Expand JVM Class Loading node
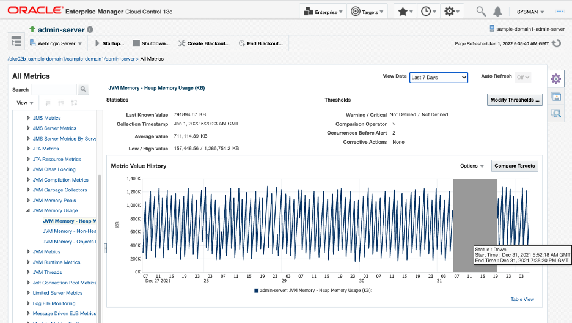 point(28,169)
